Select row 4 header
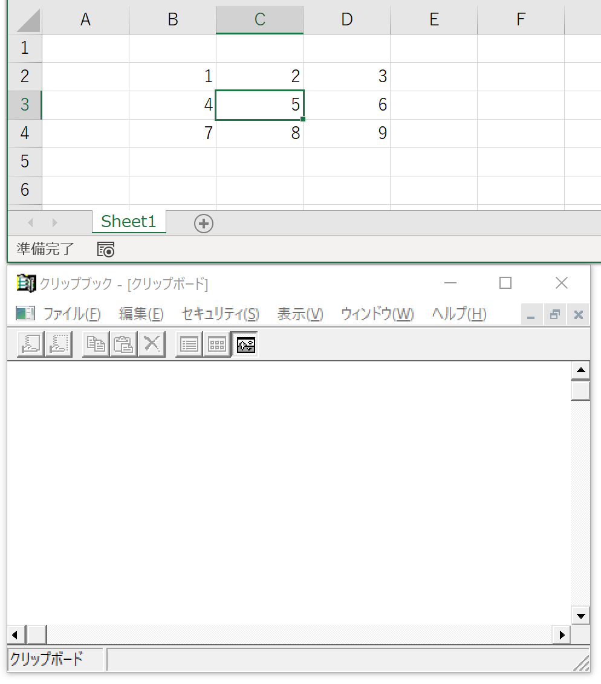The height and width of the screenshot is (684, 601). 25,133
